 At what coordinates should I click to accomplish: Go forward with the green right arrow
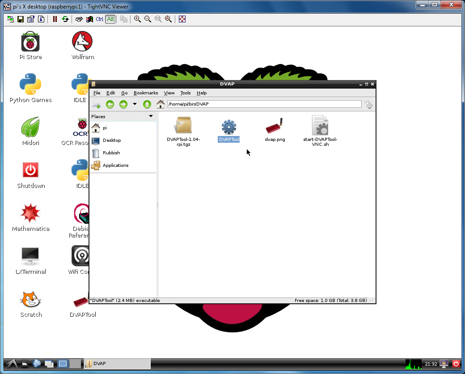(x=123, y=104)
